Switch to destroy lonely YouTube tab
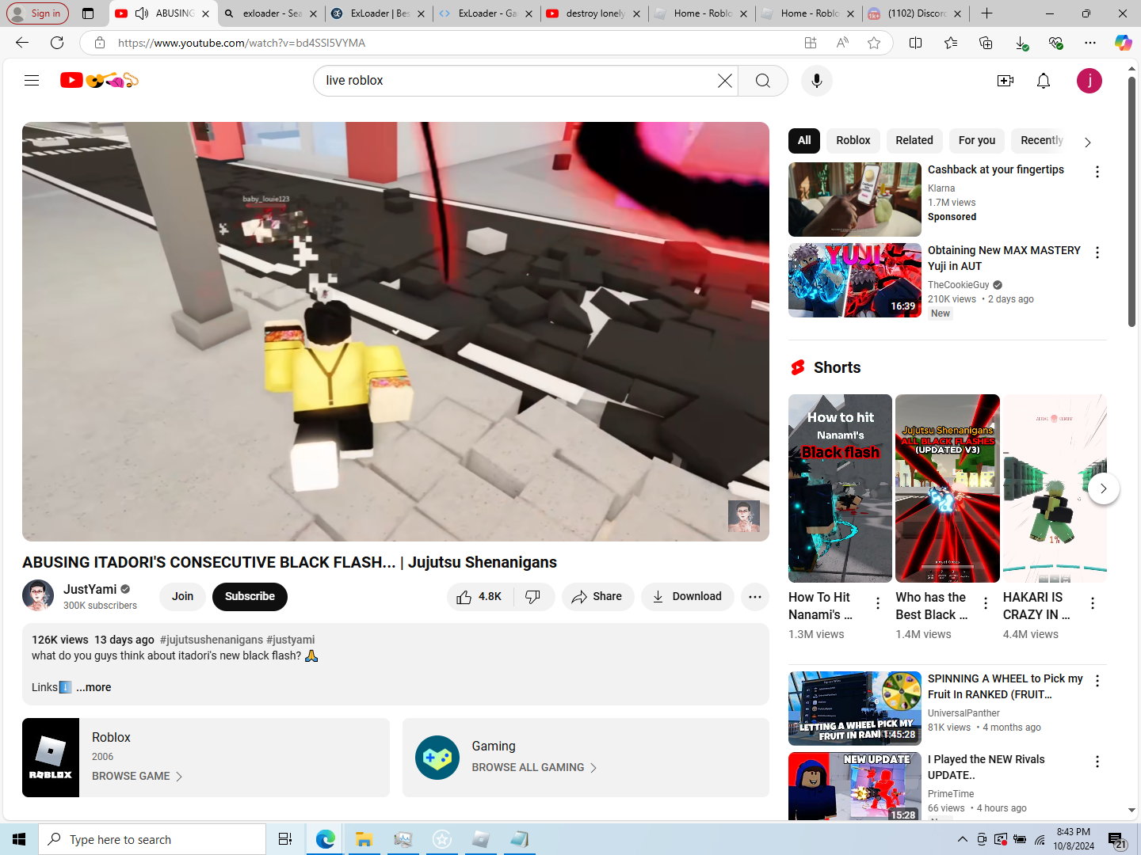Viewport: 1141px width, 855px height. (x=593, y=13)
